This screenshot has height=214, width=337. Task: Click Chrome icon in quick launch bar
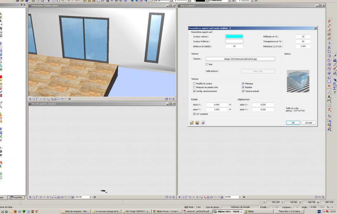pos(37,211)
